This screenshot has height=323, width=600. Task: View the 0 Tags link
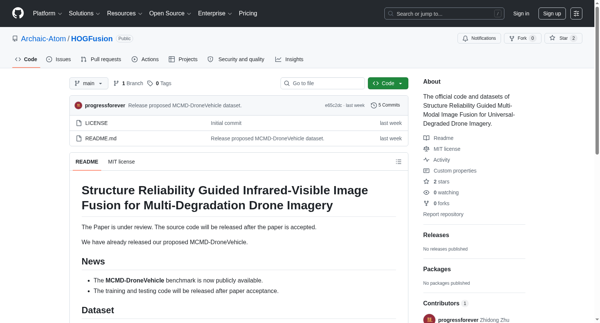[159, 83]
